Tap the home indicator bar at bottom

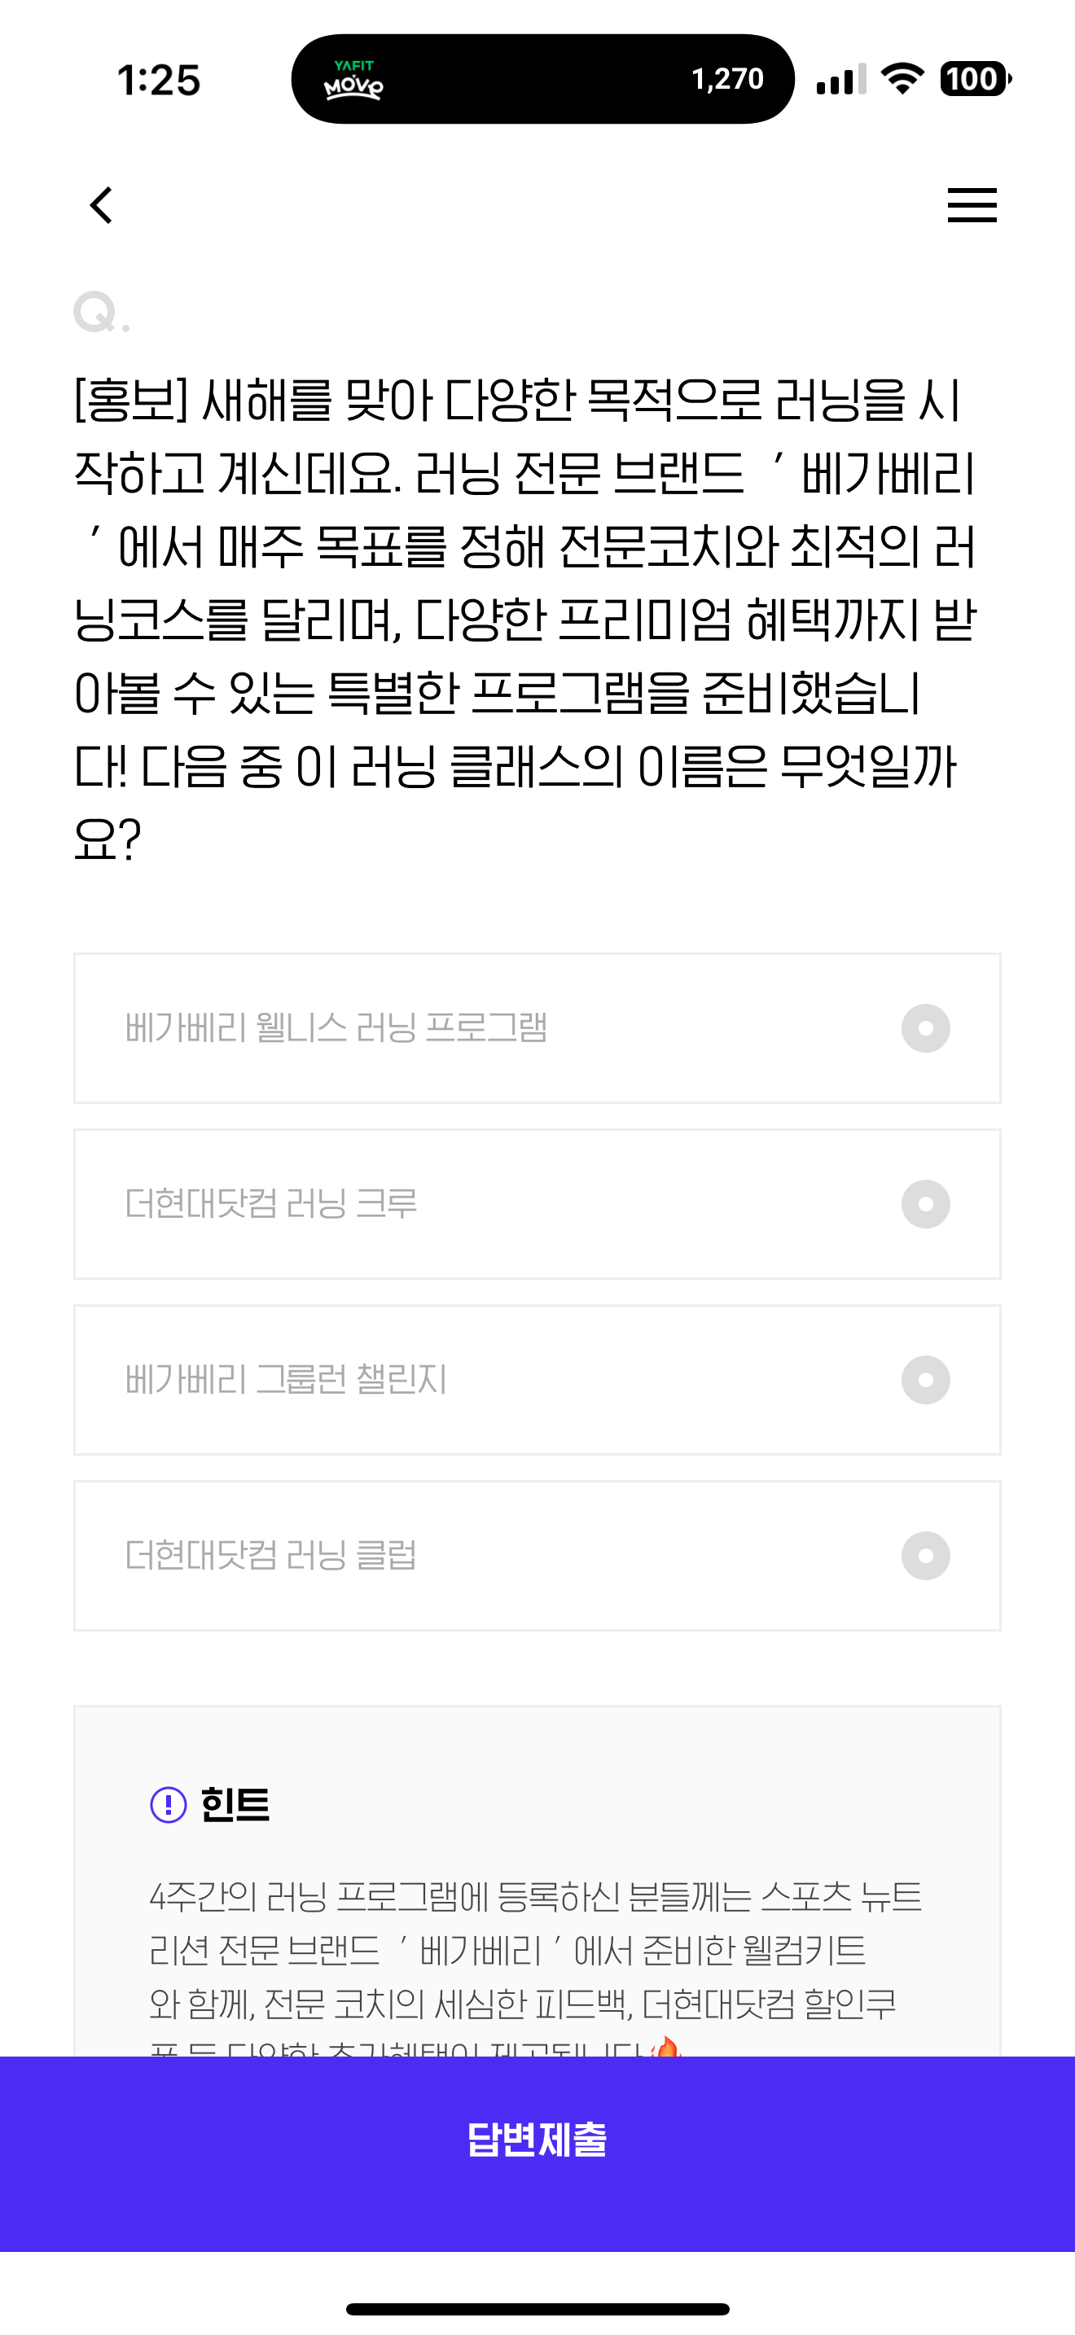point(537,2309)
